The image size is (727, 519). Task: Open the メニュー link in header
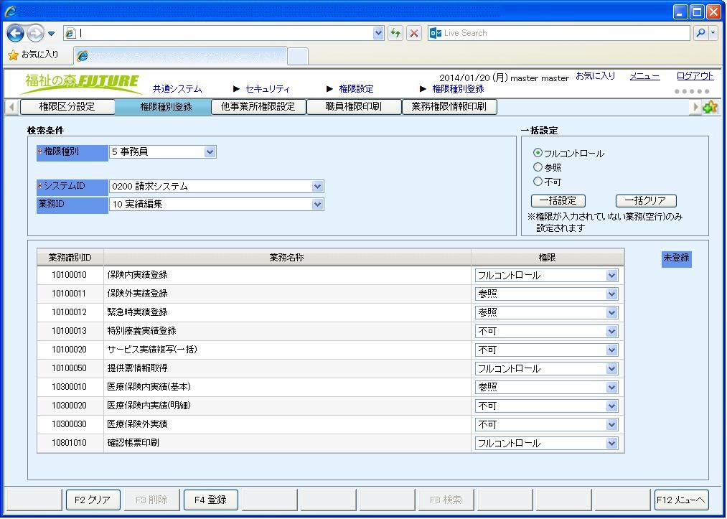tap(644, 77)
